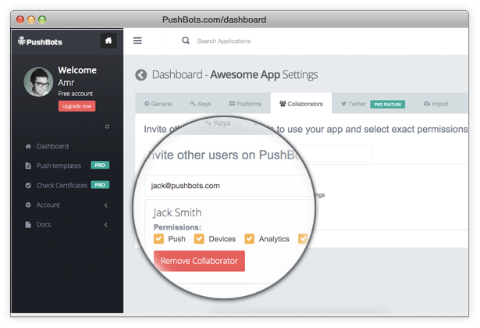Open the Twitter tab
Image resolution: width=480 pixels, height=328 pixels.
coord(354,104)
